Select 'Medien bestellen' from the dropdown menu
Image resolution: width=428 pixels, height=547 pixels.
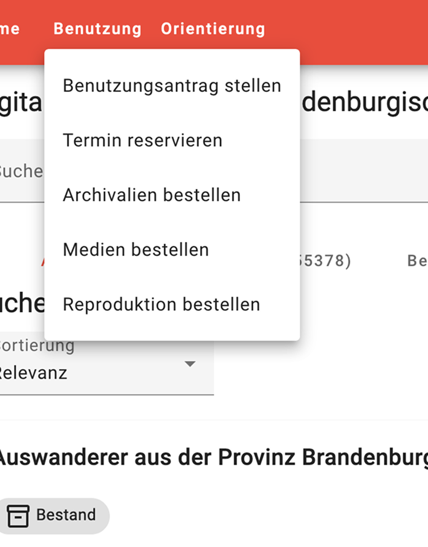(136, 249)
